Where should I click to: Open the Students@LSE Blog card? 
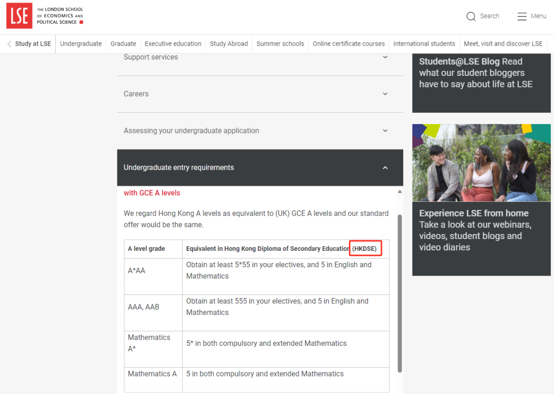[x=481, y=83]
